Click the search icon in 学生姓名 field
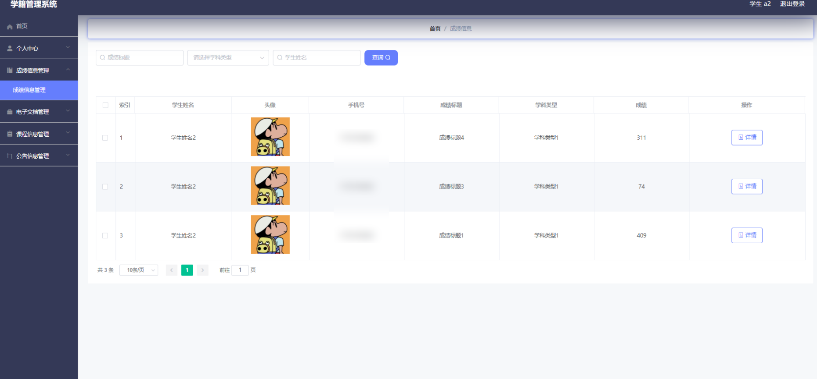This screenshot has height=379, width=817. tap(280, 57)
